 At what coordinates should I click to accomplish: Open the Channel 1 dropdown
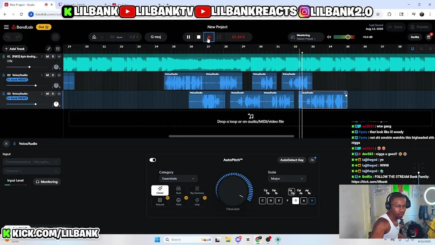click(31, 171)
